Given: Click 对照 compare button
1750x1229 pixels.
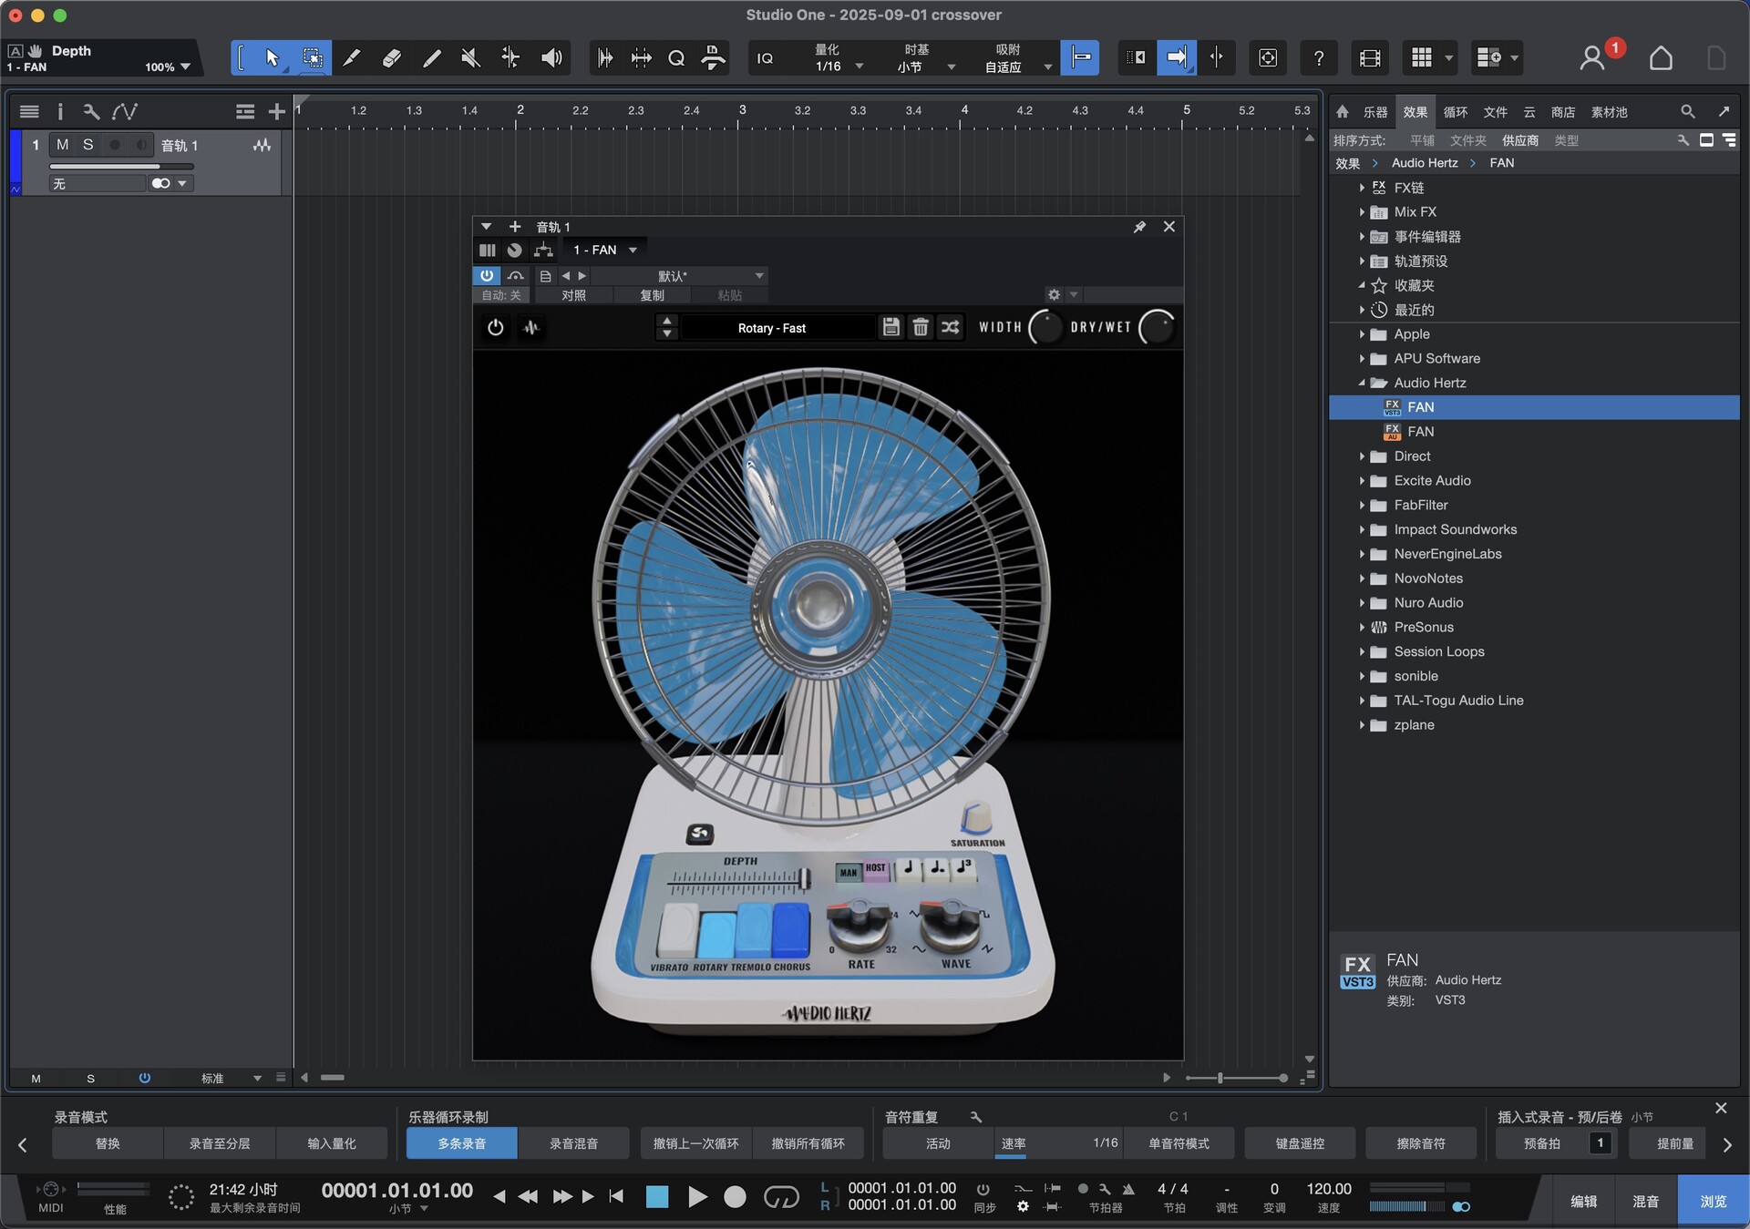Looking at the screenshot, I should (x=573, y=295).
